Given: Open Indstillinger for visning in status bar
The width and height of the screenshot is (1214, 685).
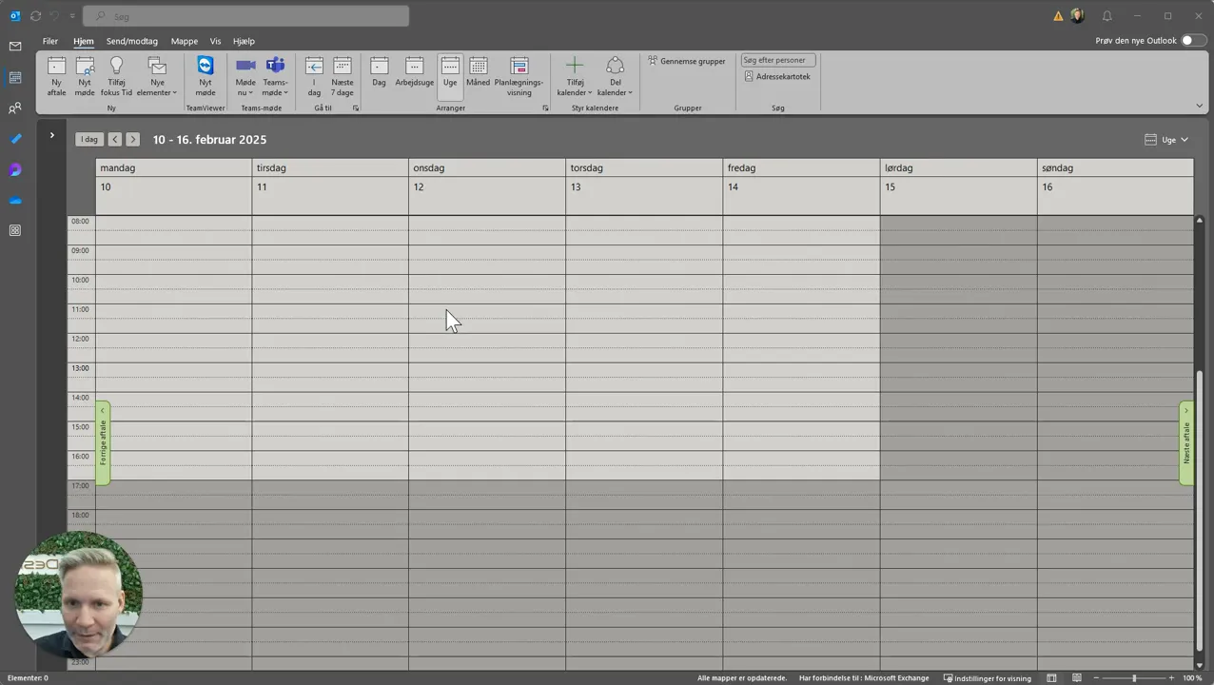Looking at the screenshot, I should click(x=988, y=678).
